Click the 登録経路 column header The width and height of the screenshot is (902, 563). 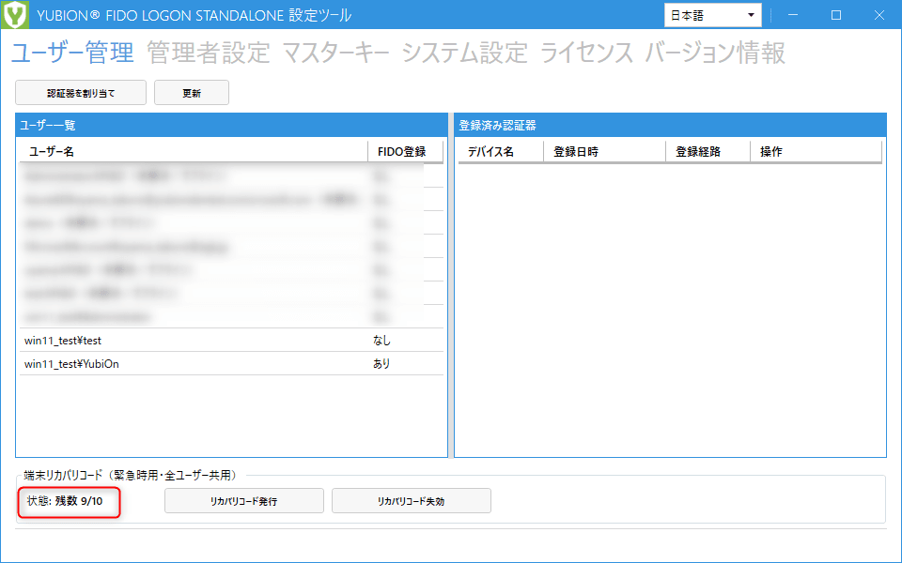[708, 152]
